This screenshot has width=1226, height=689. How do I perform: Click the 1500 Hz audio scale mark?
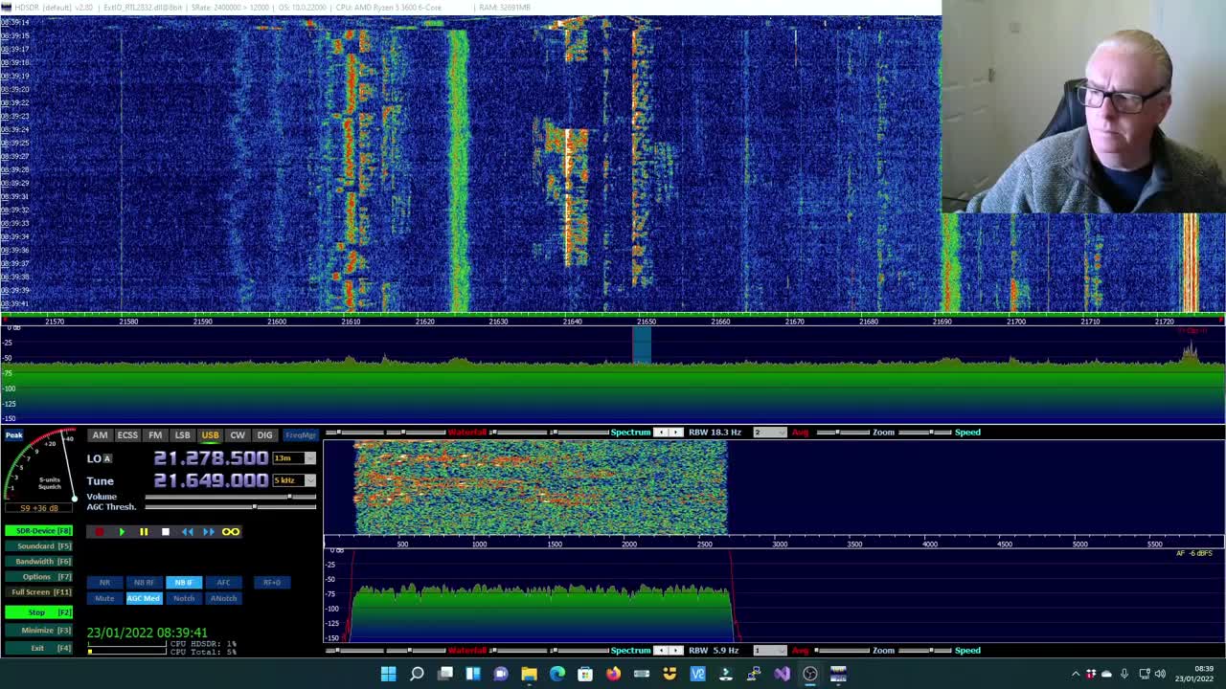click(x=555, y=545)
